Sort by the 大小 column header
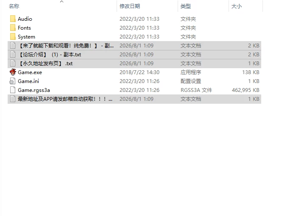This screenshot has width=293, height=216. (x=236, y=6)
